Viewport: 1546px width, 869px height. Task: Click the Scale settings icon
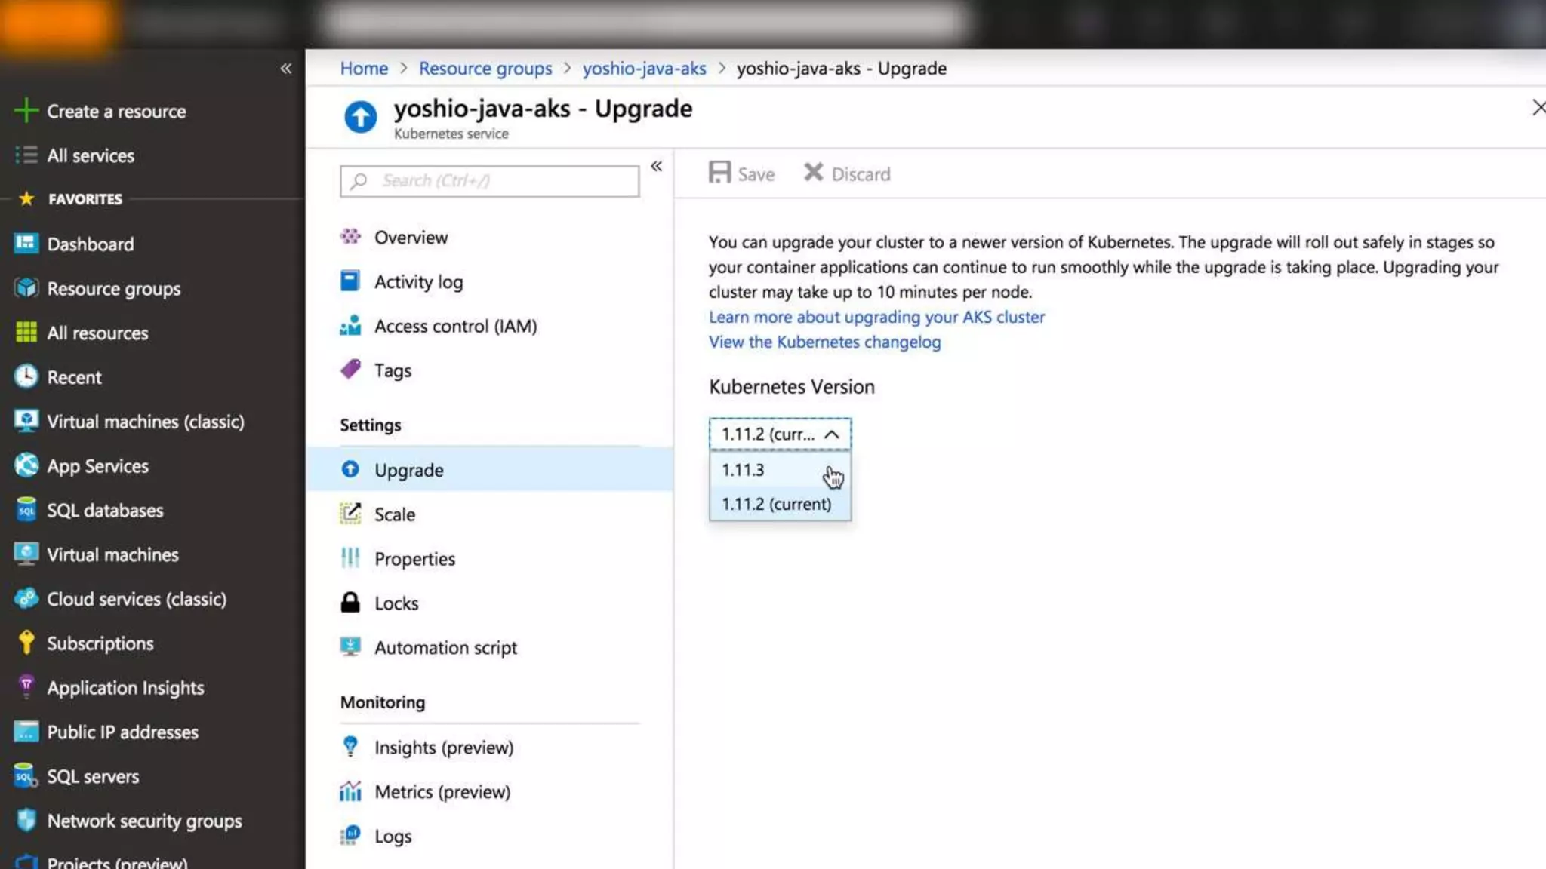pyautogui.click(x=350, y=514)
